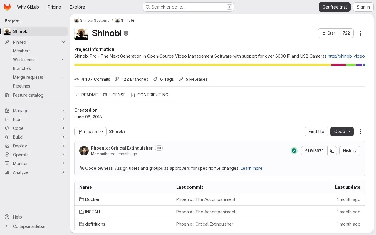
Task: Star the Shinobi project
Action: 328,33
